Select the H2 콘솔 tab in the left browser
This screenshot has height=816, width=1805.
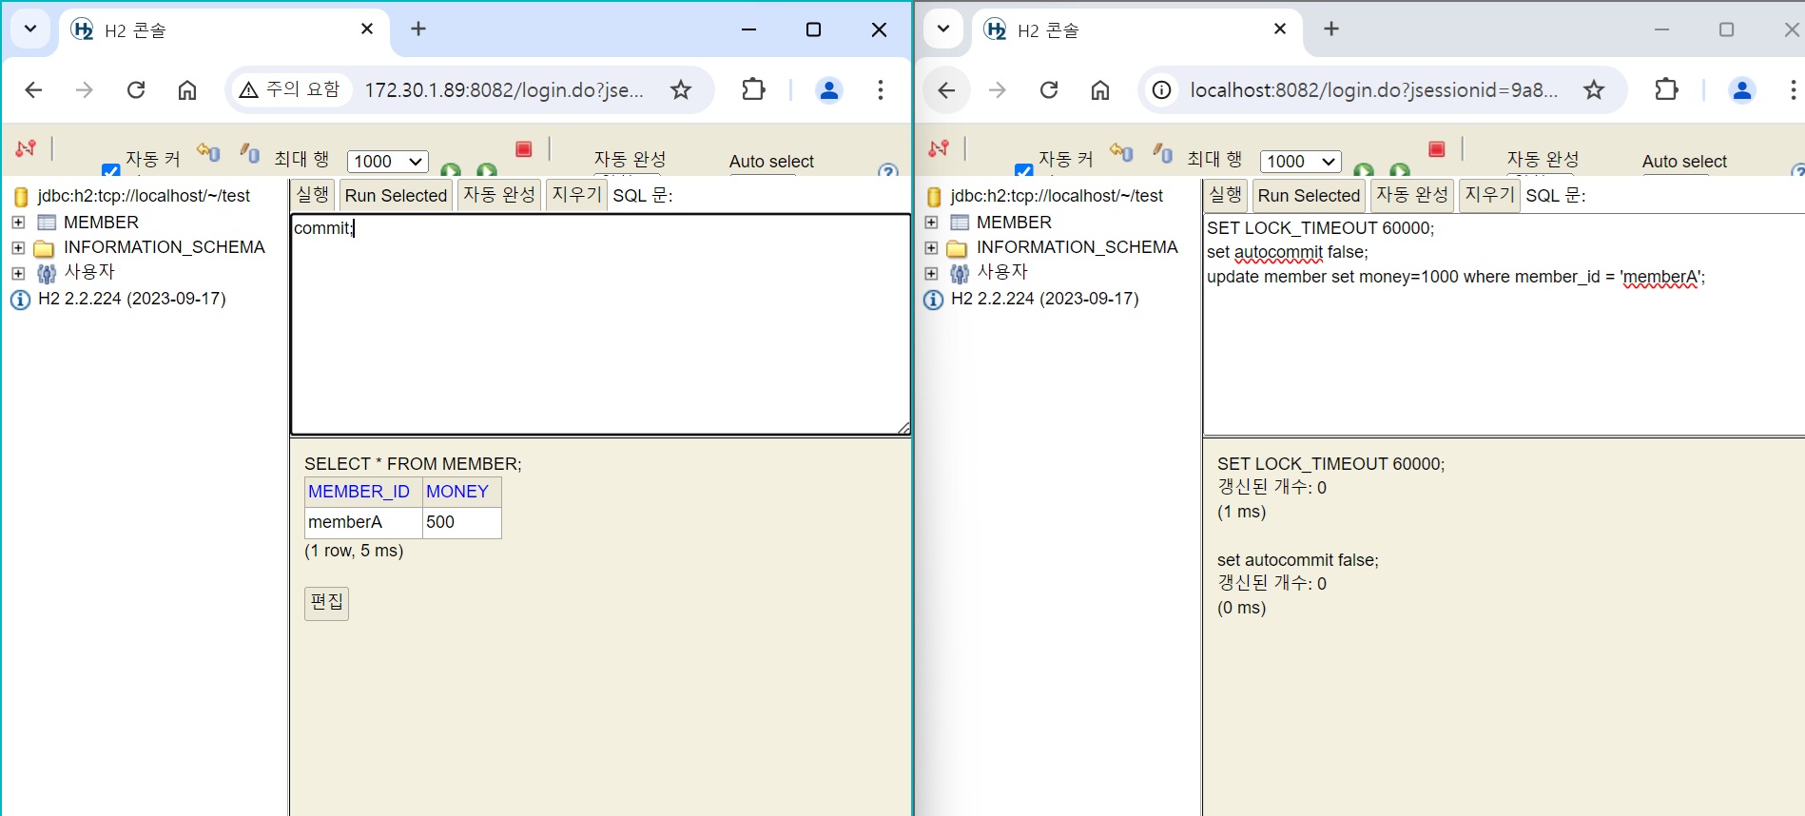click(224, 30)
